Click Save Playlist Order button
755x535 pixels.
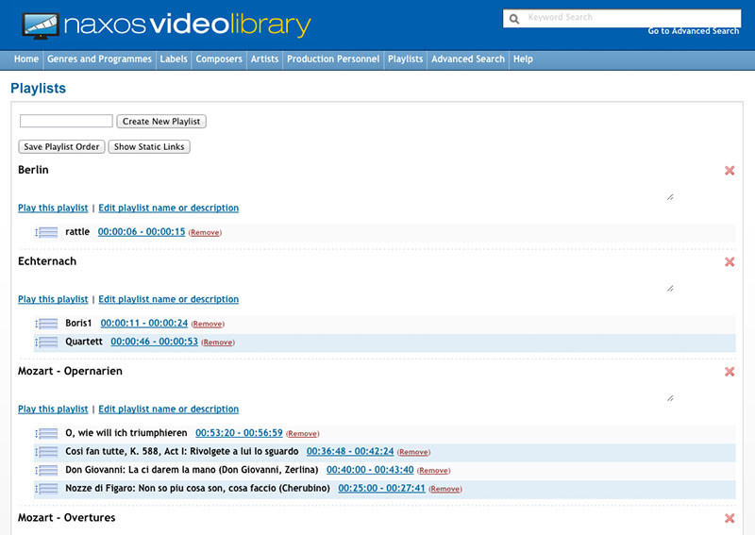click(x=61, y=147)
